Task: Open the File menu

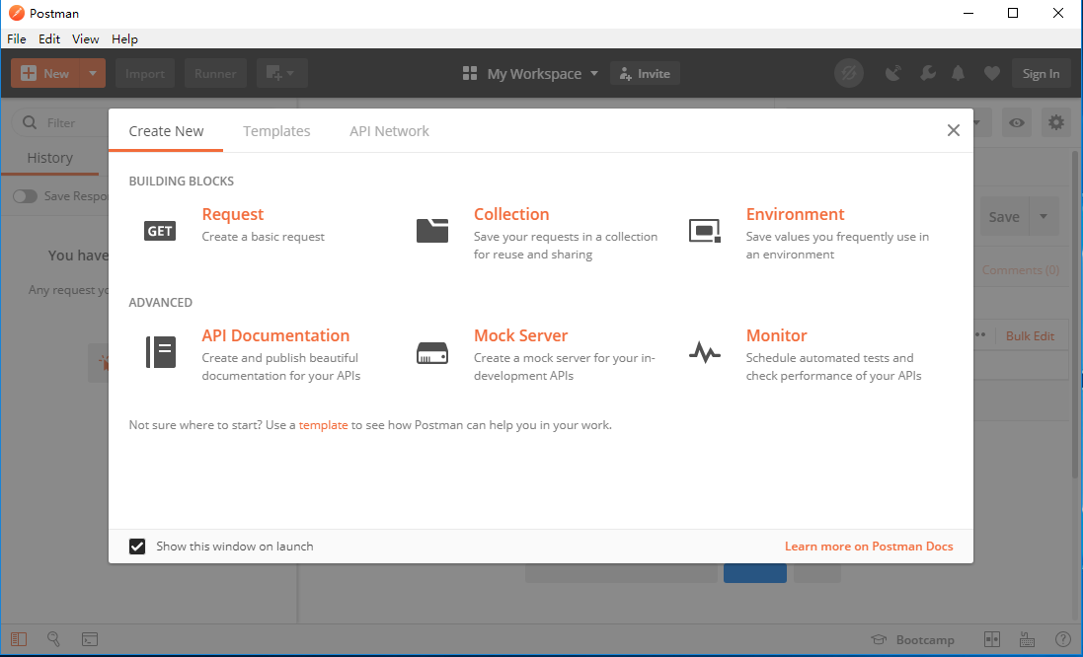Action: click(x=17, y=38)
